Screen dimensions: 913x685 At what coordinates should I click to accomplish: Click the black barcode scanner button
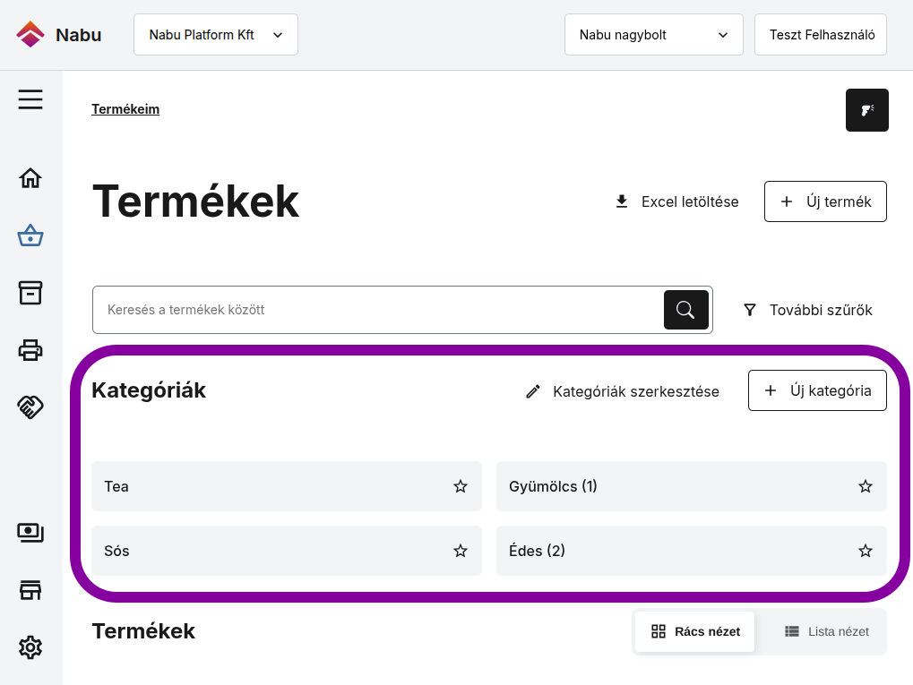click(867, 110)
